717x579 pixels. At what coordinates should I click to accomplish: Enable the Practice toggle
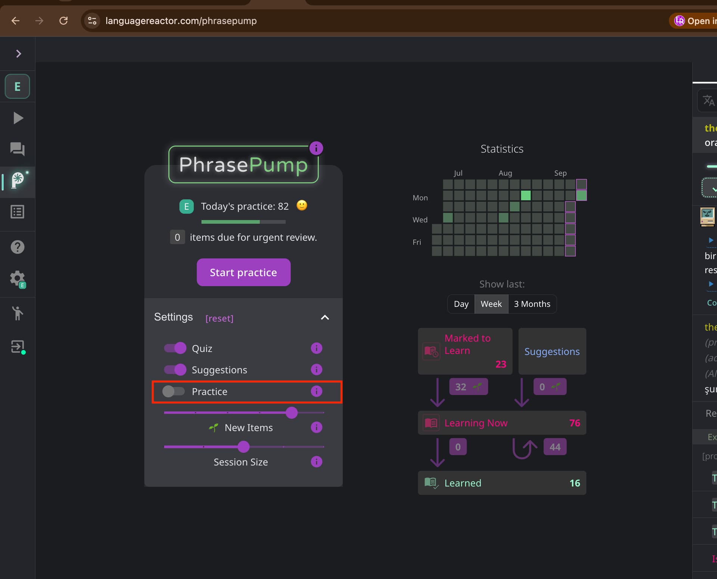pos(173,391)
